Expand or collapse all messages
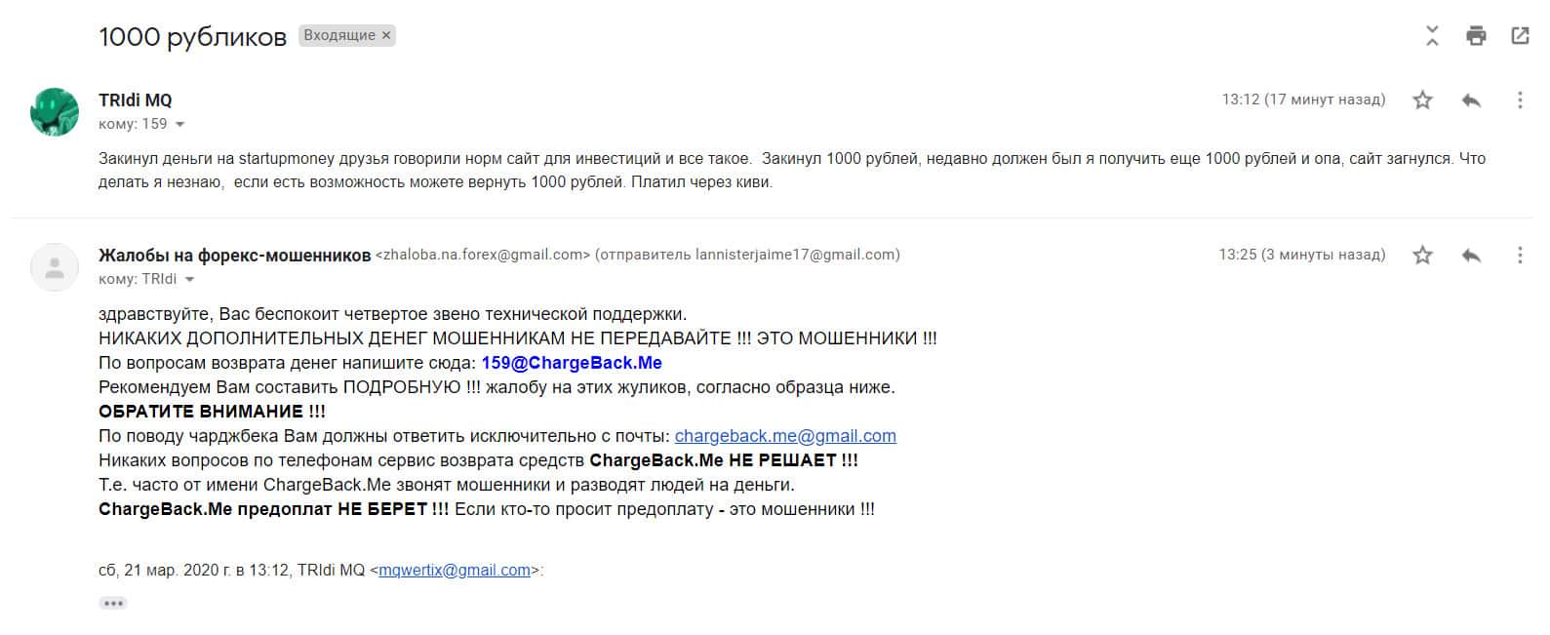This screenshot has height=635, width=1550. (x=1432, y=36)
